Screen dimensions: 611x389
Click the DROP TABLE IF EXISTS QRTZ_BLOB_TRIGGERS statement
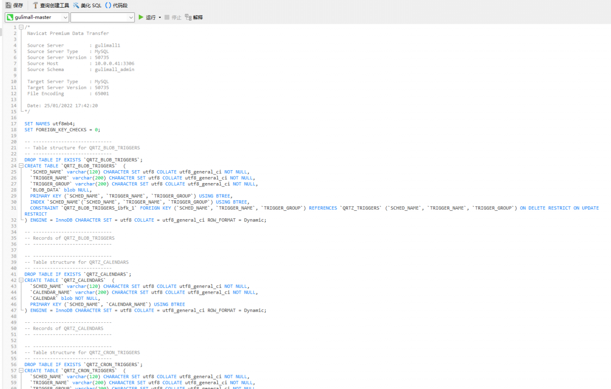click(x=84, y=160)
